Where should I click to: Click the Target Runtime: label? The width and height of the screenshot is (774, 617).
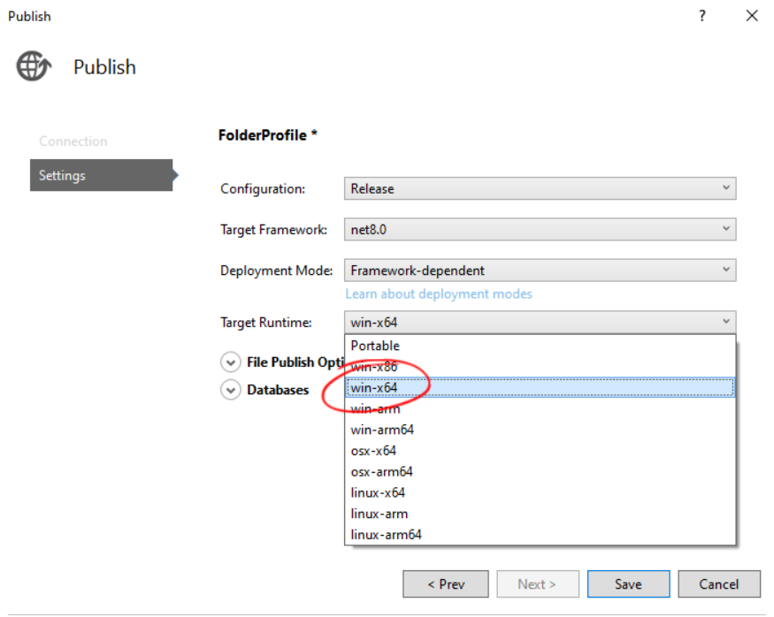[266, 323]
